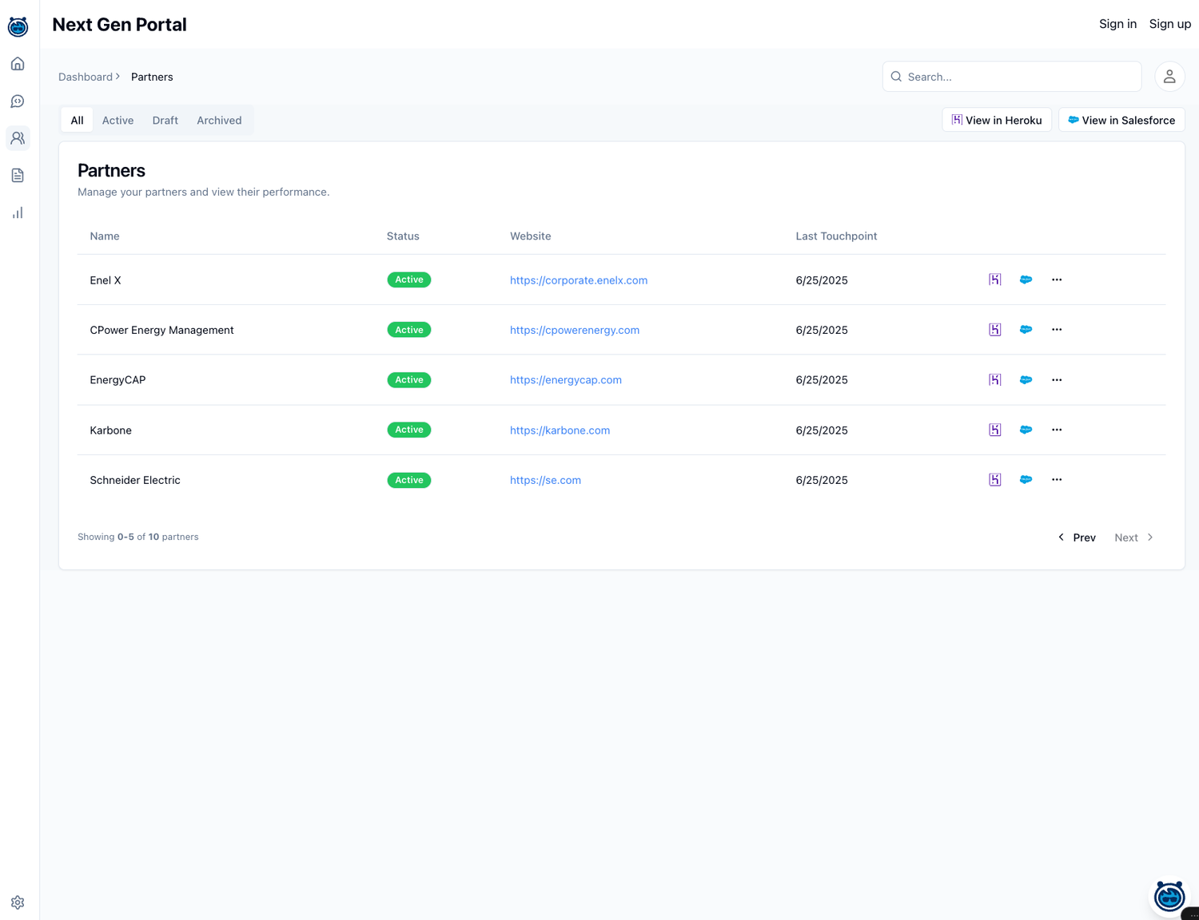Viewport: 1199px width, 920px height.
Task: Click the Partners breadcrumb item
Action: click(x=152, y=77)
